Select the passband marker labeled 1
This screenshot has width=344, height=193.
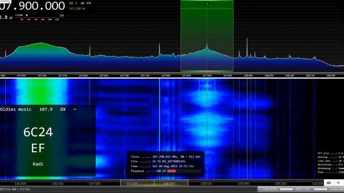click(207, 4)
